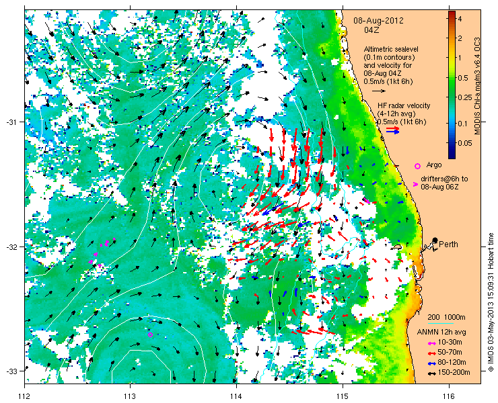Click the chlorophyll colorbar at 0.5 level

point(452,78)
